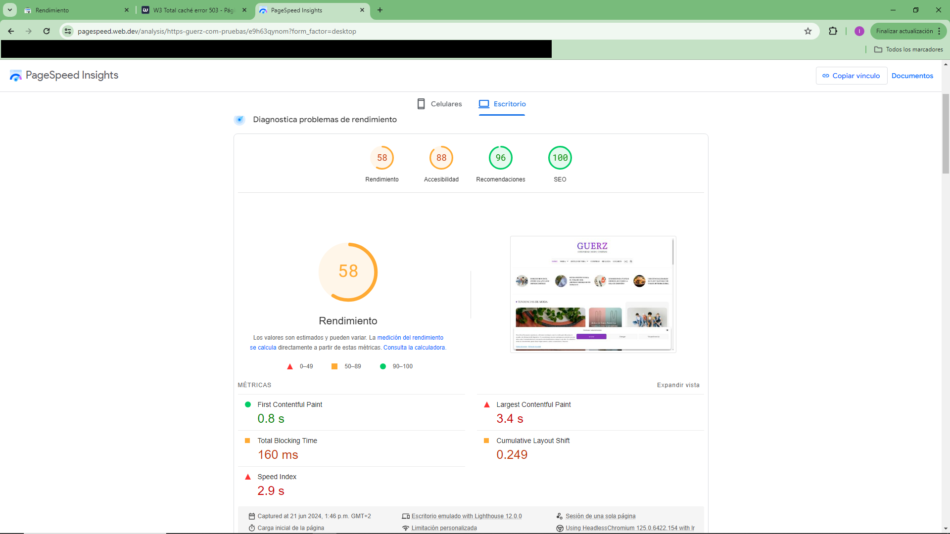The image size is (950, 534).
Task: Click the timer icon beside Carga inicial
Action: point(252,528)
